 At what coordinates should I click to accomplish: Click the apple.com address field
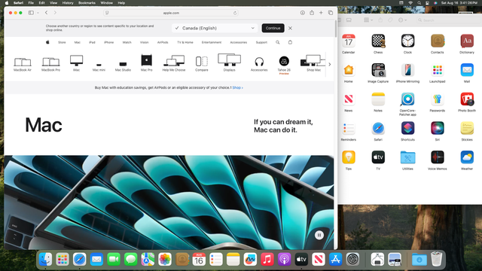[171, 13]
